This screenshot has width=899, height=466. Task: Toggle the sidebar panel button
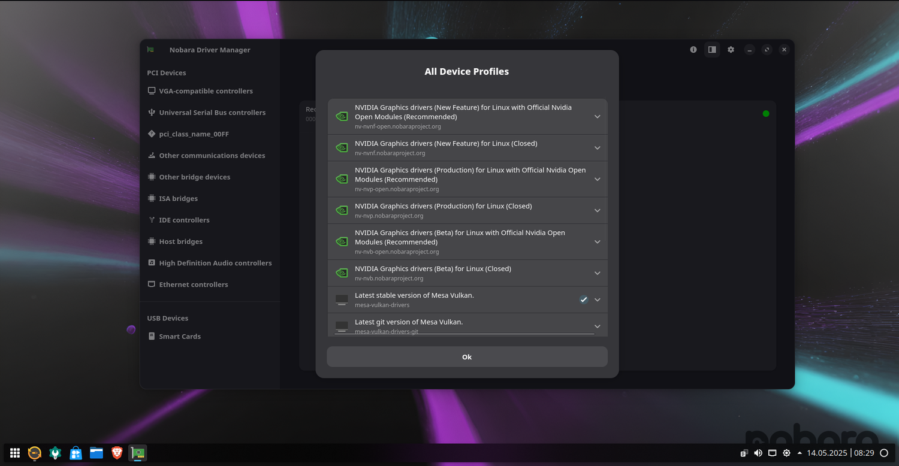[x=712, y=50]
